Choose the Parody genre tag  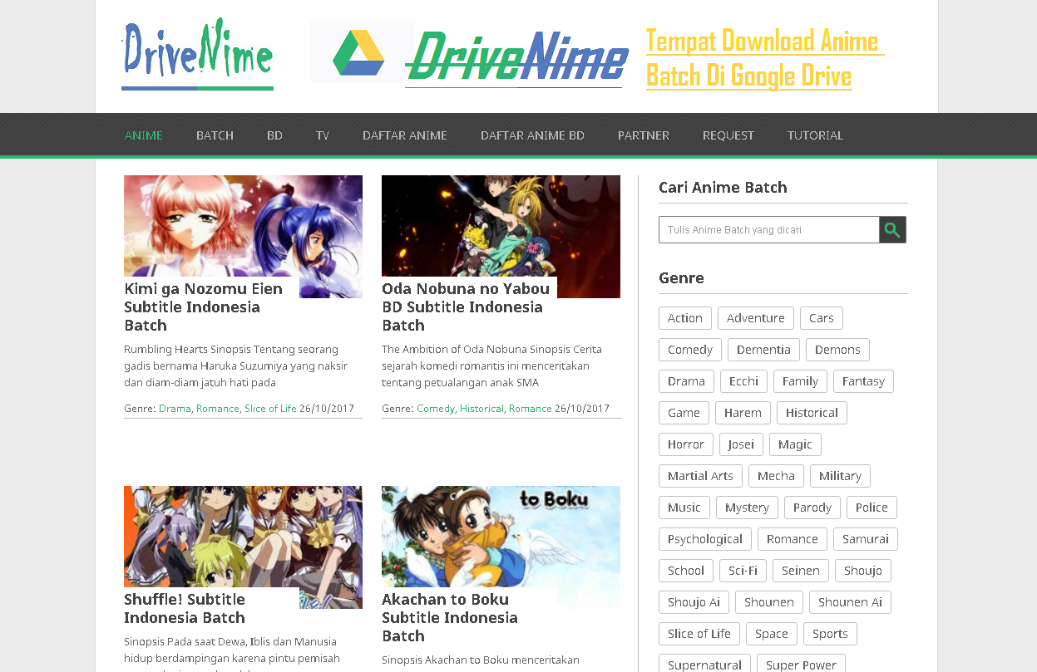(812, 508)
